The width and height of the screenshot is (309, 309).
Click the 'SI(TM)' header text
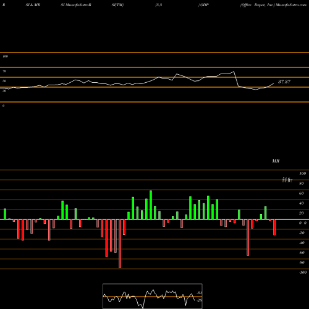tap(117, 5)
